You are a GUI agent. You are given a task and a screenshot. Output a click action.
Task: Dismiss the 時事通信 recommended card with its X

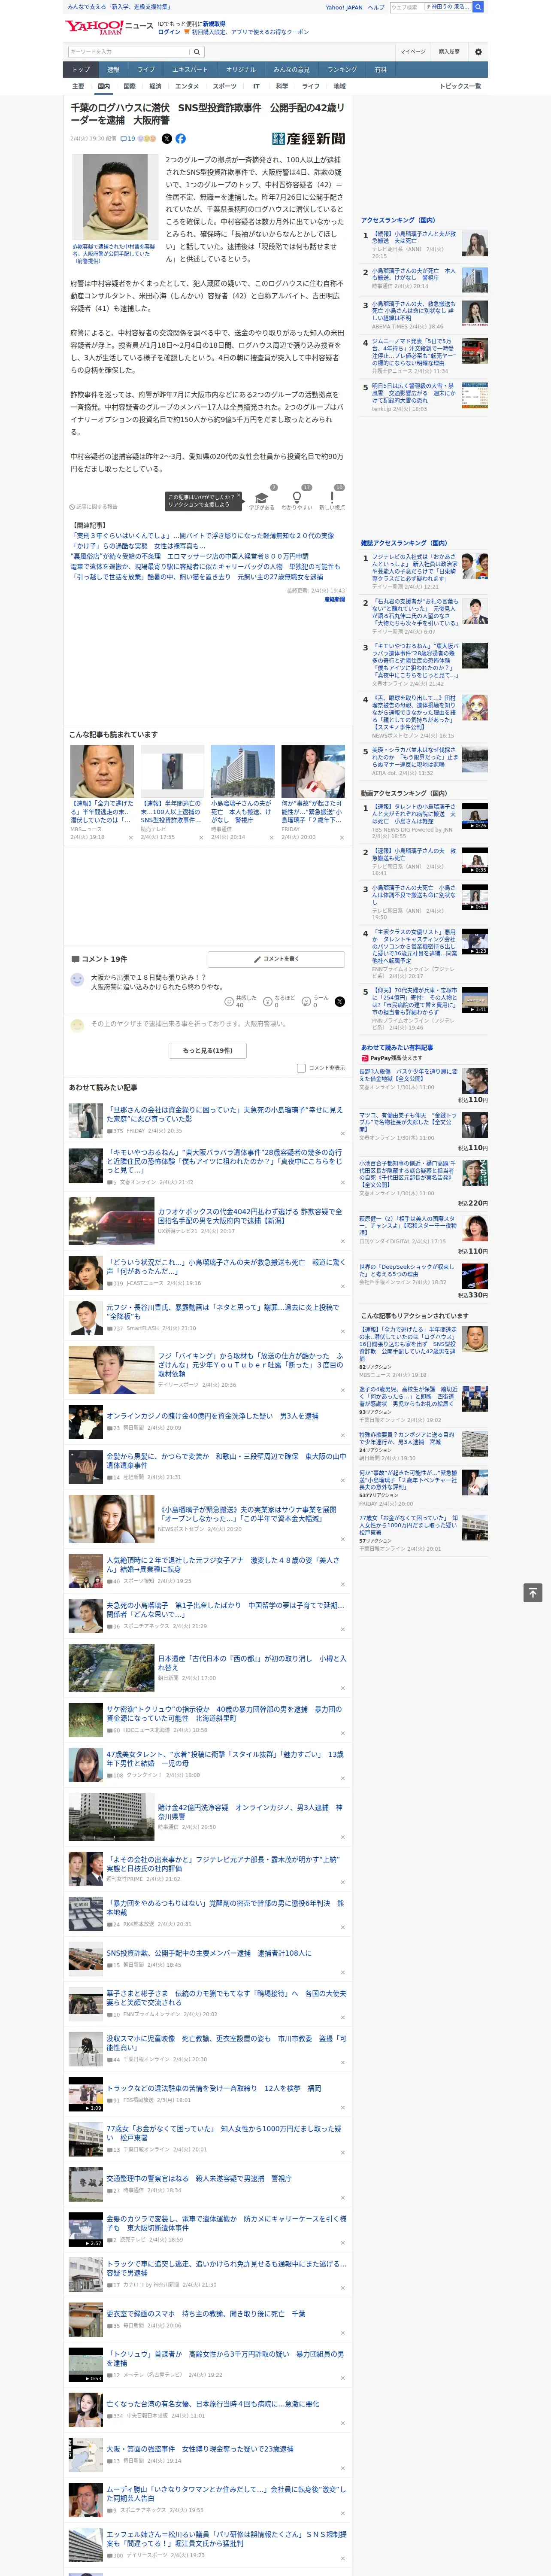coord(271,838)
